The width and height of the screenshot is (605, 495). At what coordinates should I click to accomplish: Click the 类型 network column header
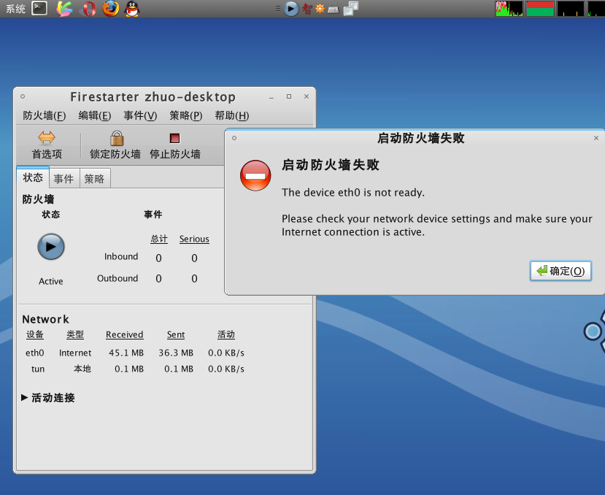point(75,334)
